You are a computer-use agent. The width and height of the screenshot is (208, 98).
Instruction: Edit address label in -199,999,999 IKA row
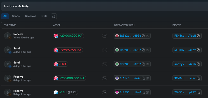coord(147,50)
